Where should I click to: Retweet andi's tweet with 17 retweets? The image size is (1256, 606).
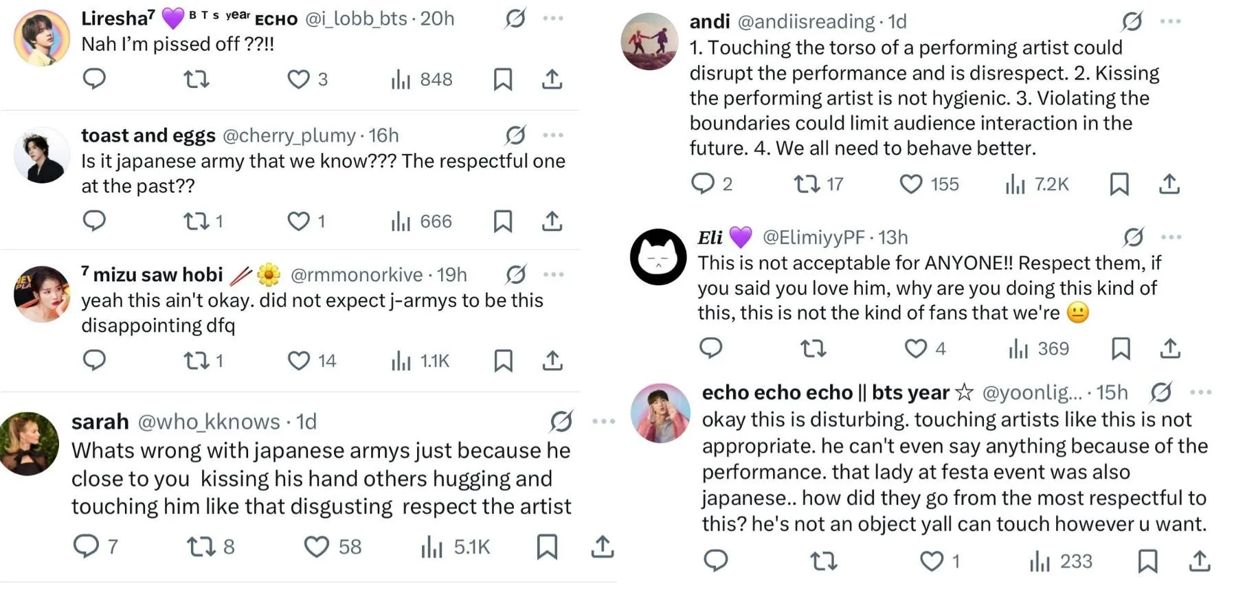tap(806, 184)
